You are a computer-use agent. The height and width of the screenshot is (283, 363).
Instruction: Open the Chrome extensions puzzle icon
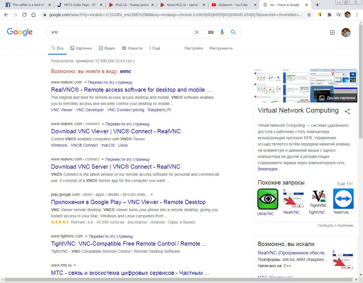pyautogui.click(x=329, y=15)
